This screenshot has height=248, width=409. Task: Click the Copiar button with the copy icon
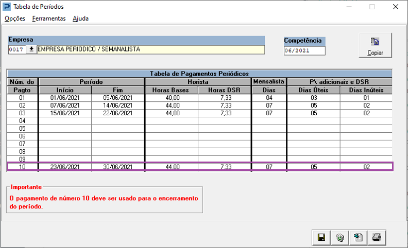pyautogui.click(x=375, y=45)
